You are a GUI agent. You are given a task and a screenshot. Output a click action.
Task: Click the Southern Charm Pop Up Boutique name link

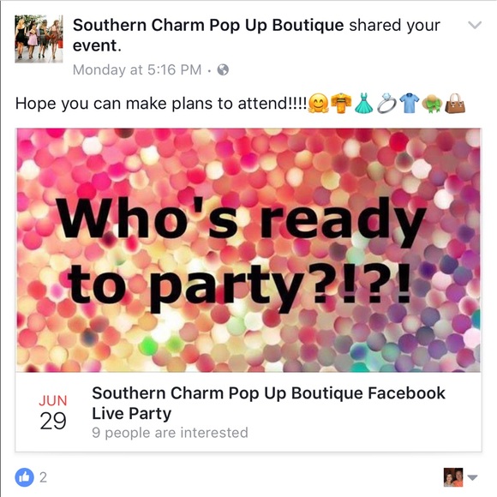(x=208, y=25)
